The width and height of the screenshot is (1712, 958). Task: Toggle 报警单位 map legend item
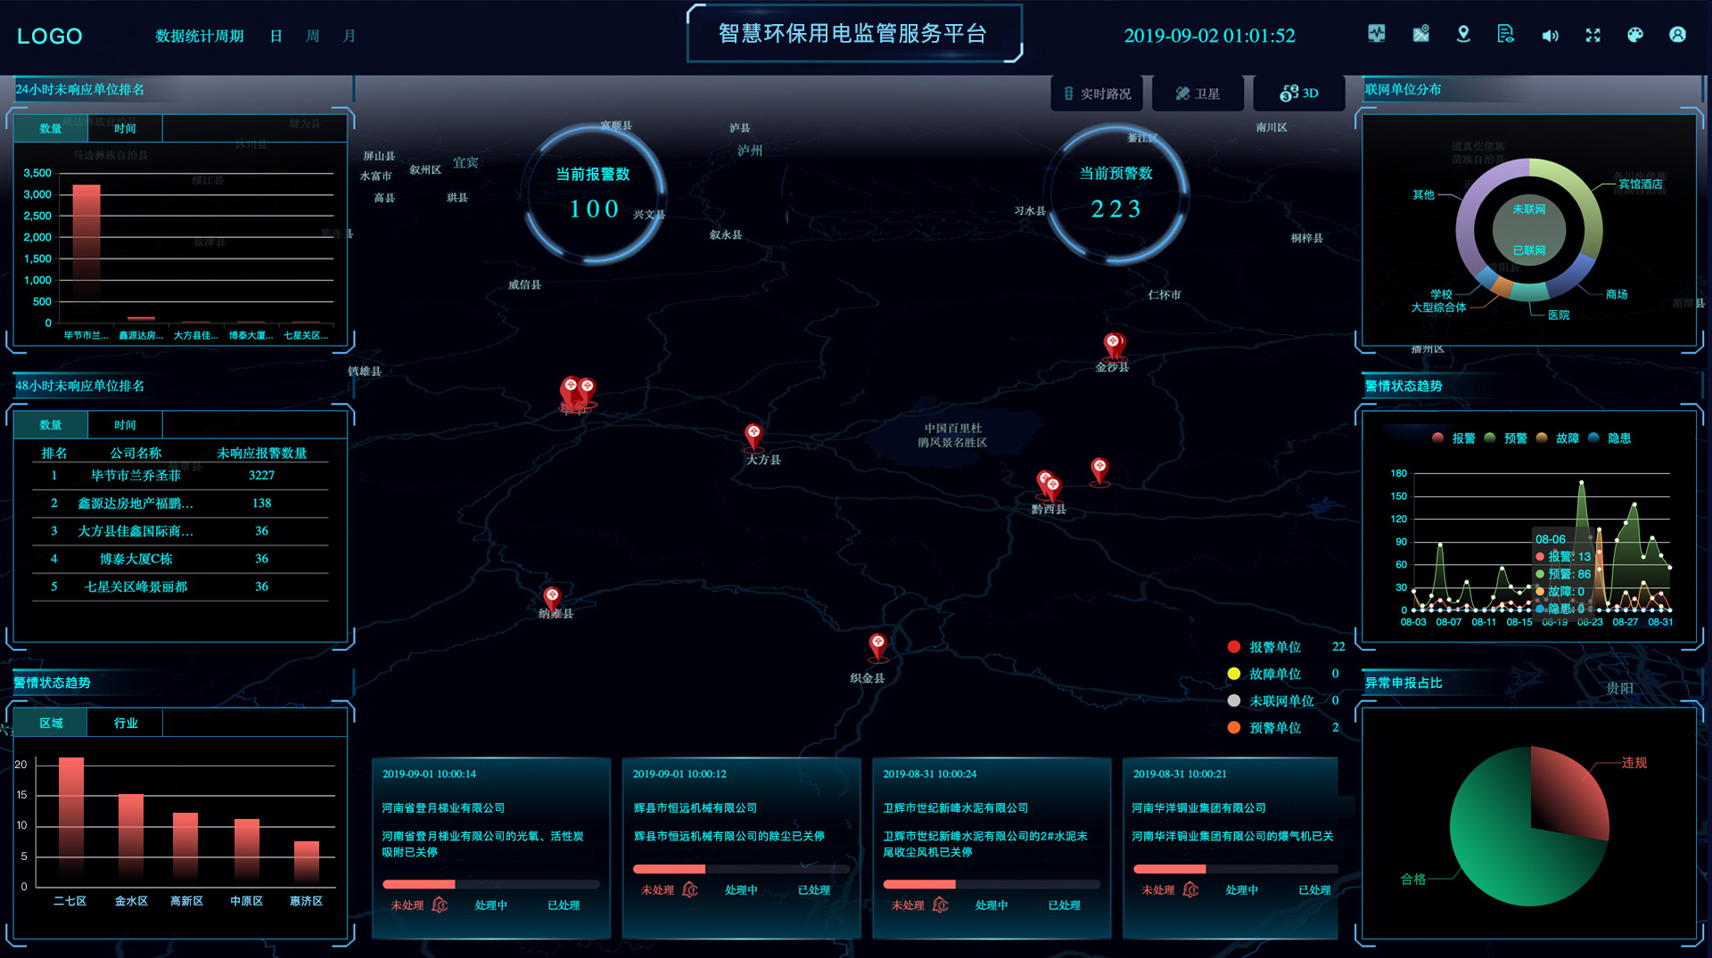pos(1264,647)
